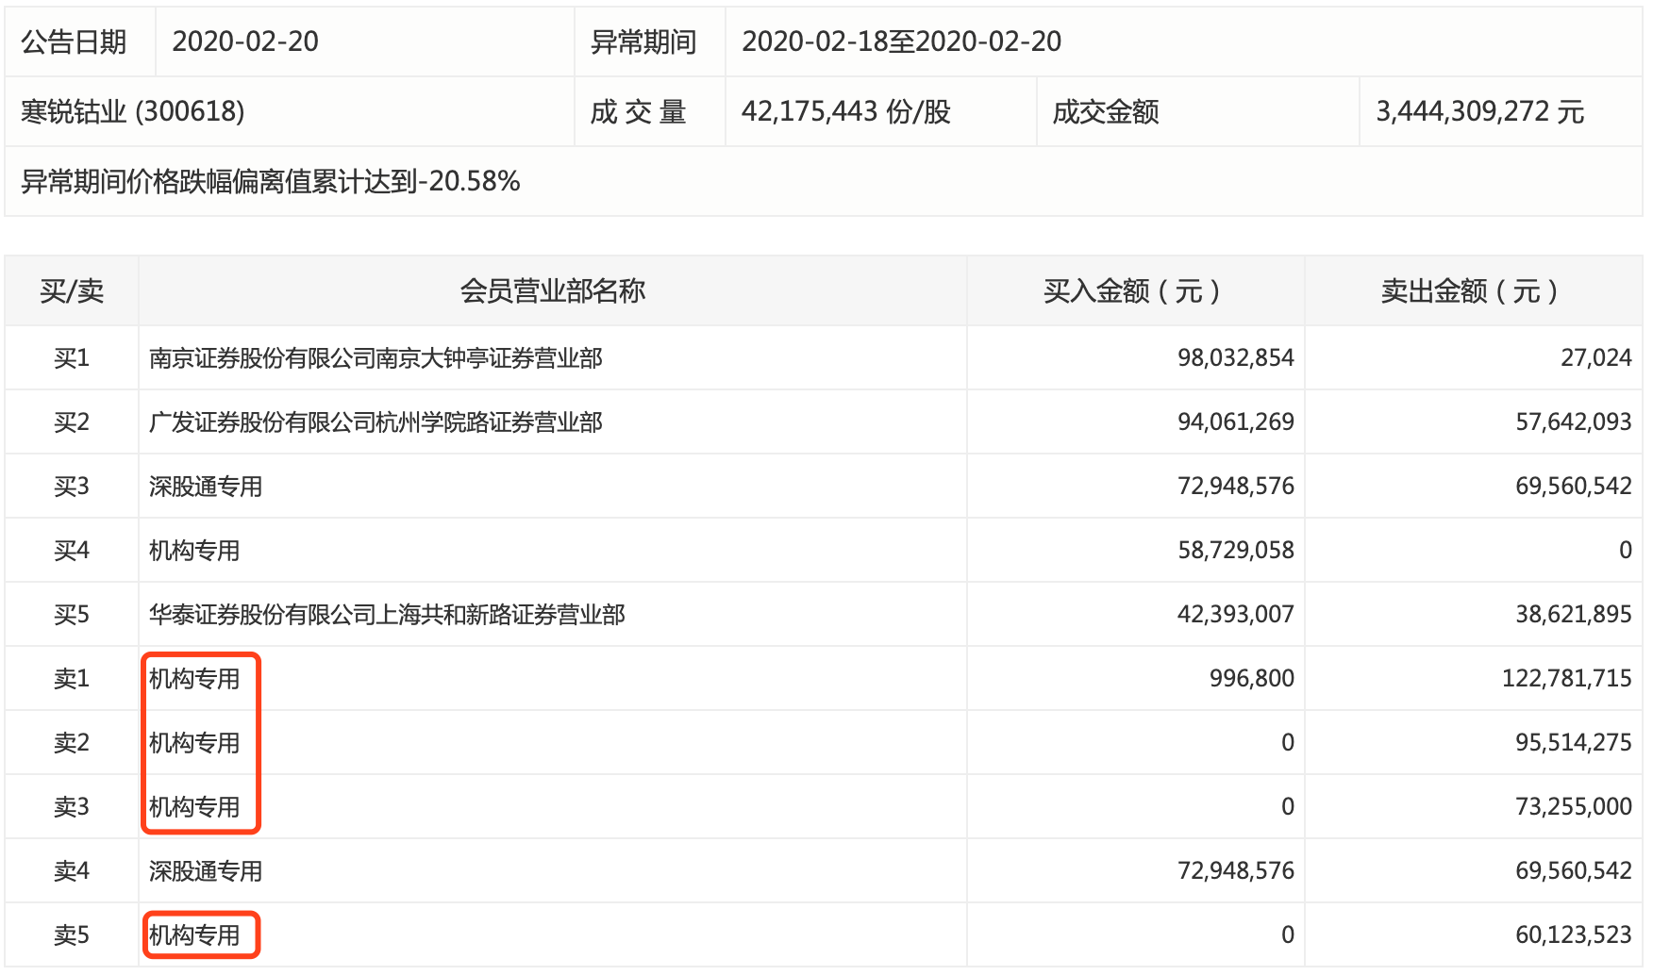Viewport: 1653px width, 975px height.
Task: Select buy amount 996,800
Action: 1252,678
